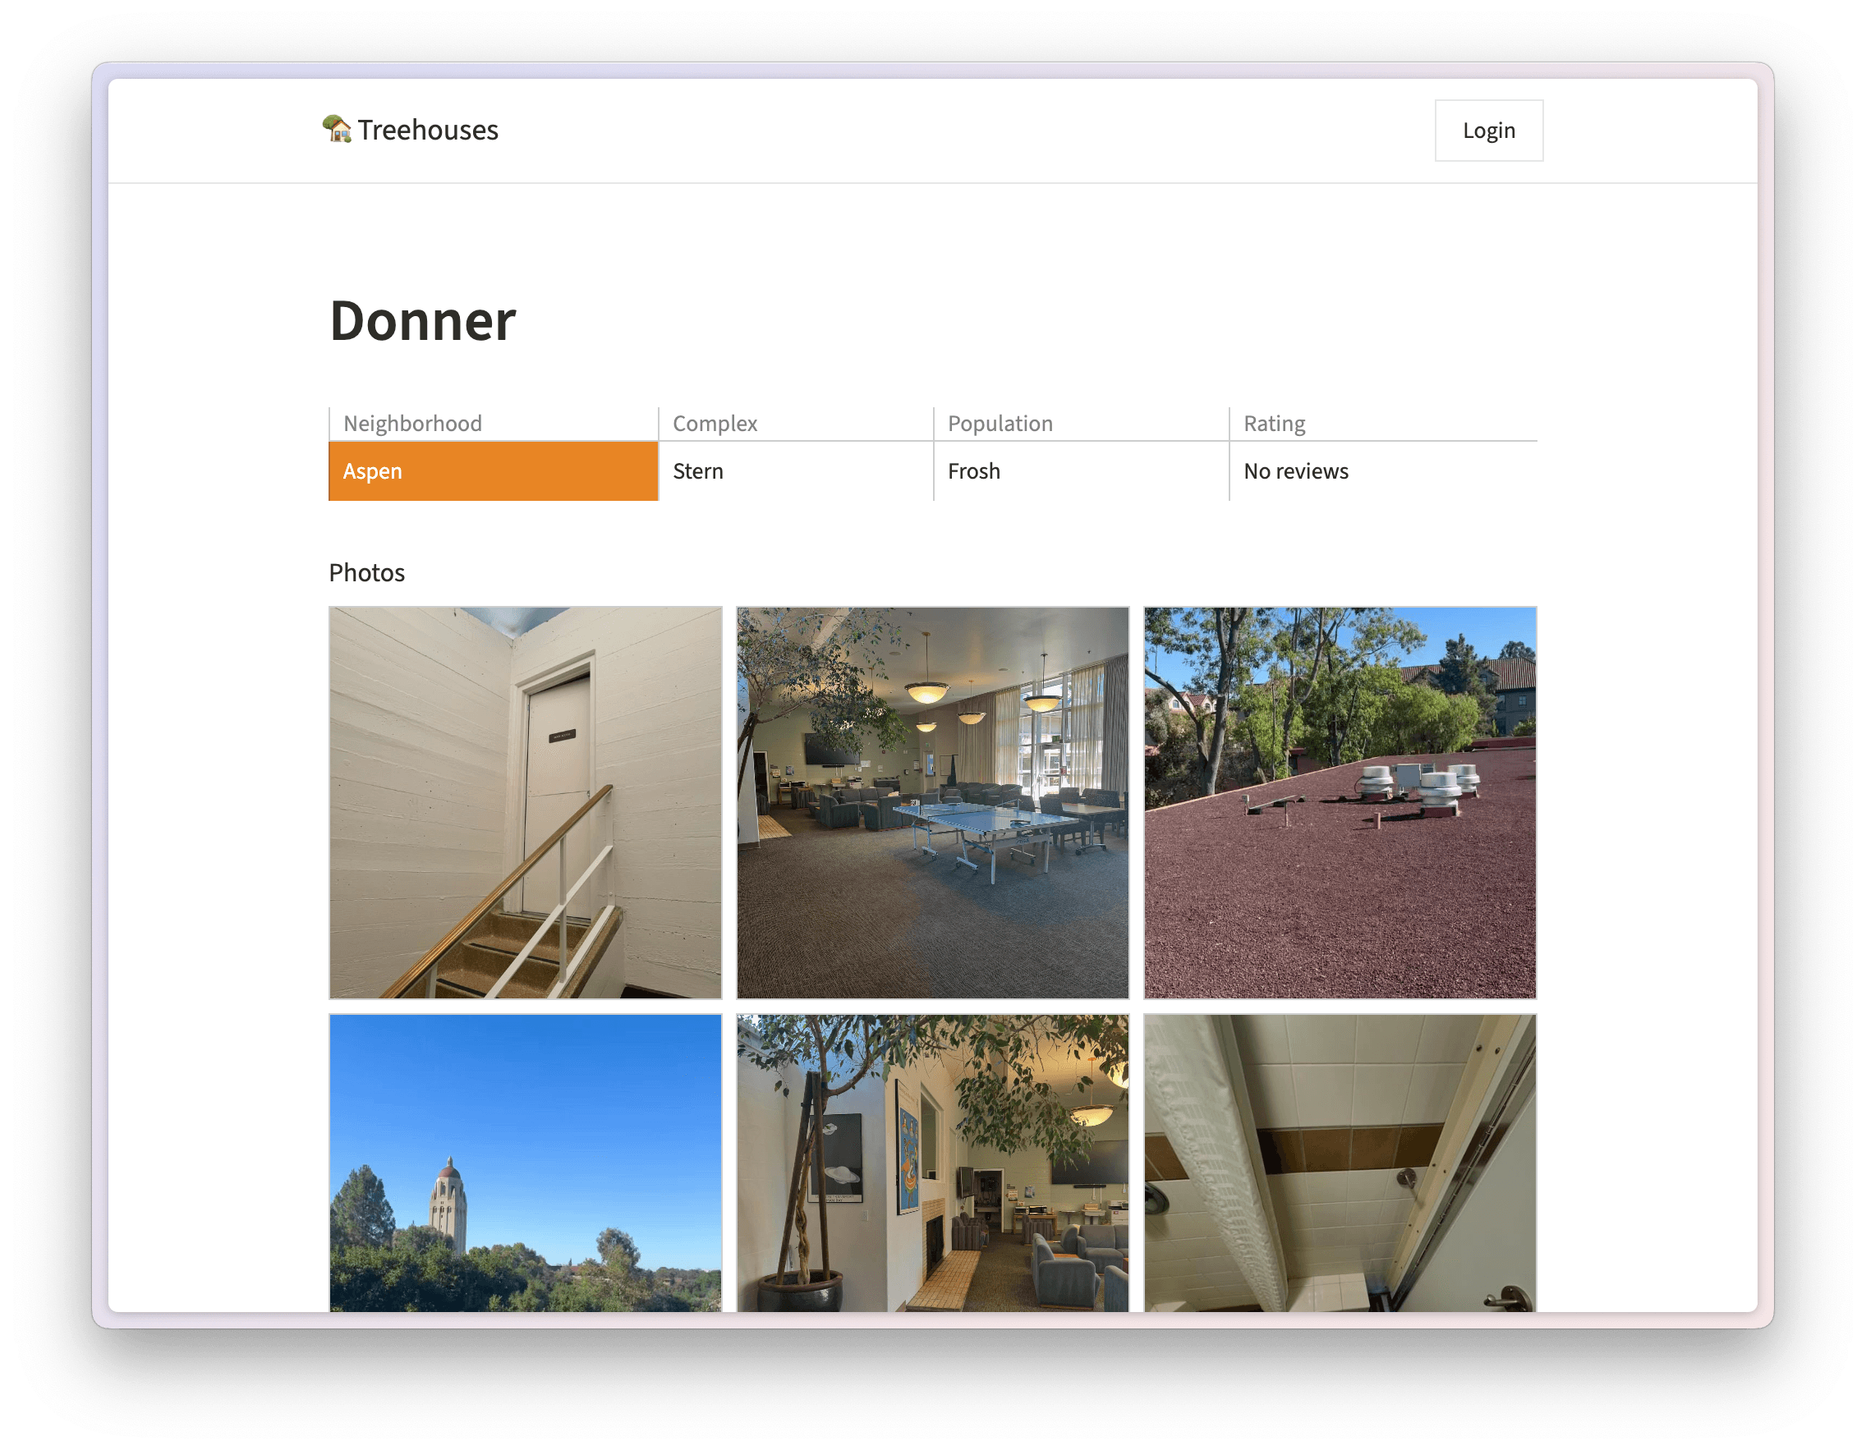Screen dimensions: 1866x1450
Task: Open the ping pong lounge photo
Action: point(932,802)
